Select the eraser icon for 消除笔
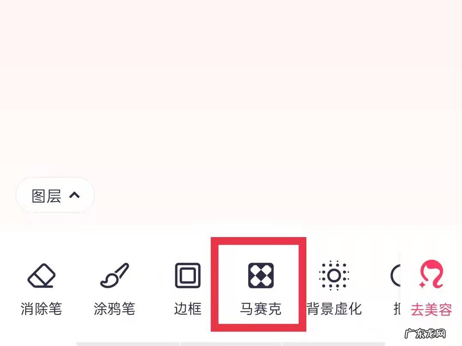 pos(41,276)
